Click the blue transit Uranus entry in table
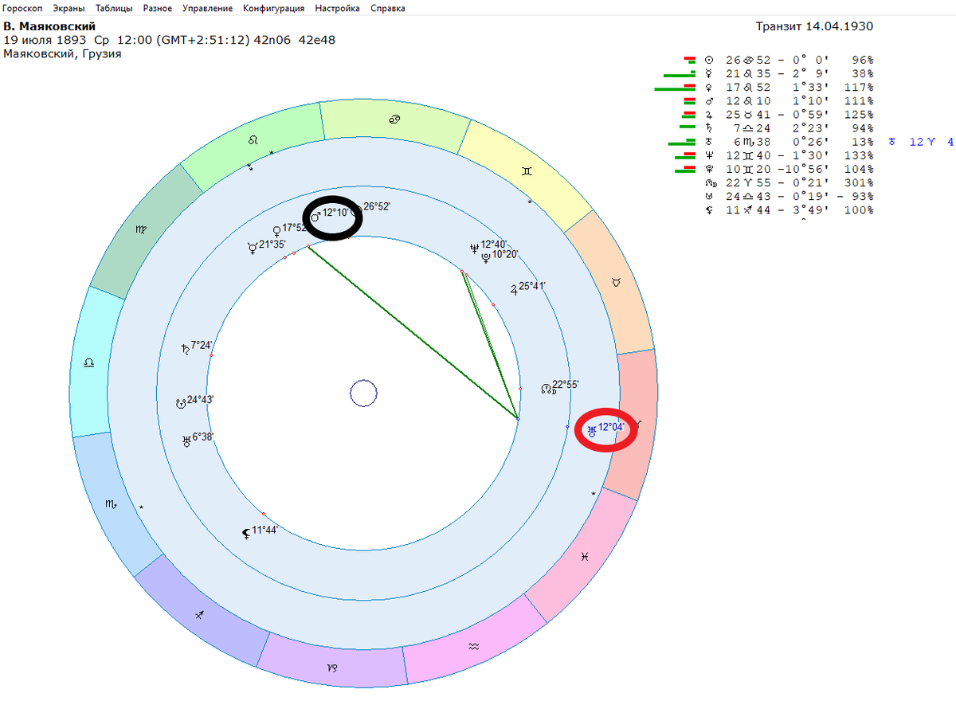Viewport: 956px width, 701px height. (x=921, y=142)
